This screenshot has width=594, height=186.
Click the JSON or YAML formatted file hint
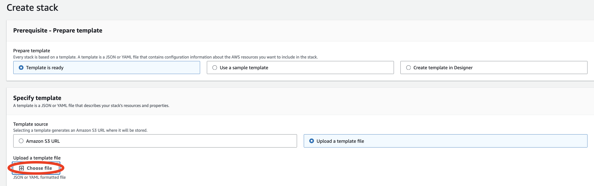39,177
